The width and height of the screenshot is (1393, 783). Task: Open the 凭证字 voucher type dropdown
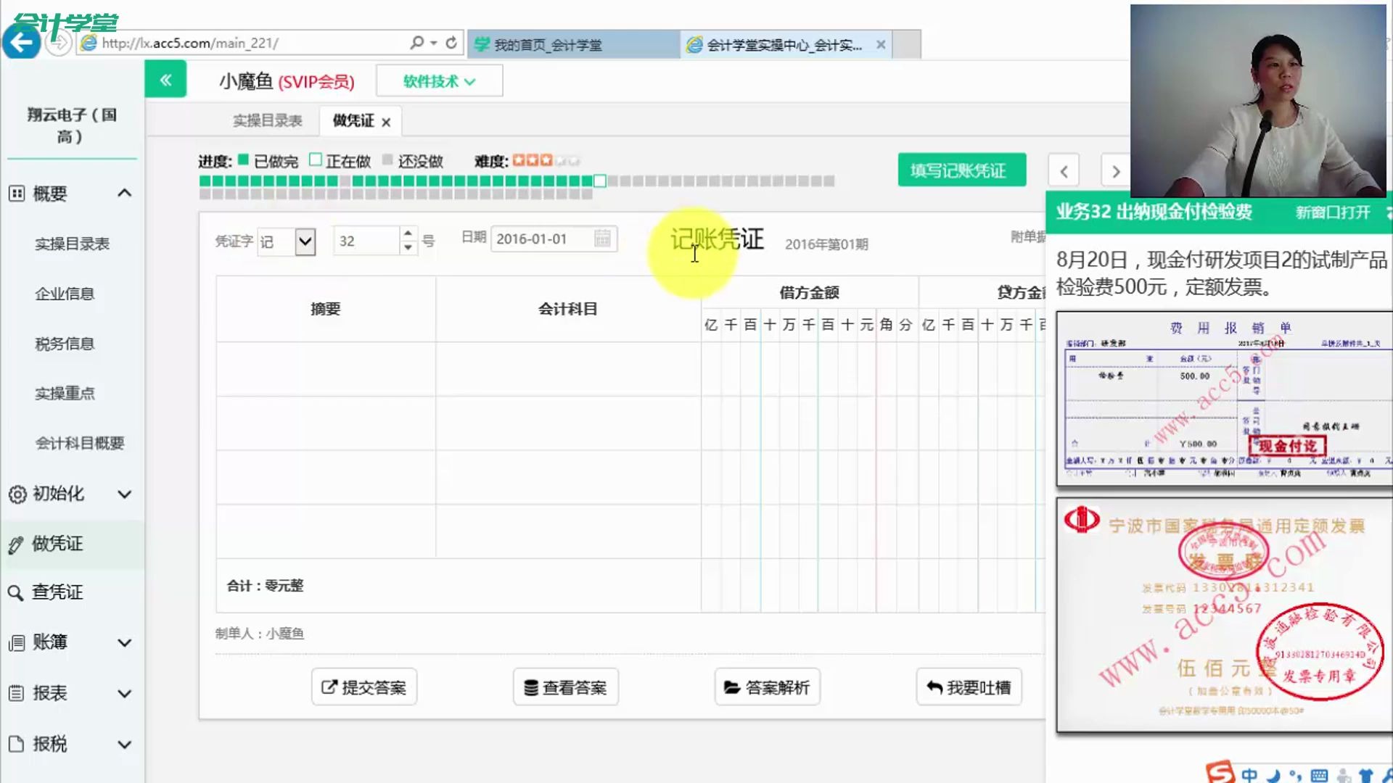coord(305,241)
